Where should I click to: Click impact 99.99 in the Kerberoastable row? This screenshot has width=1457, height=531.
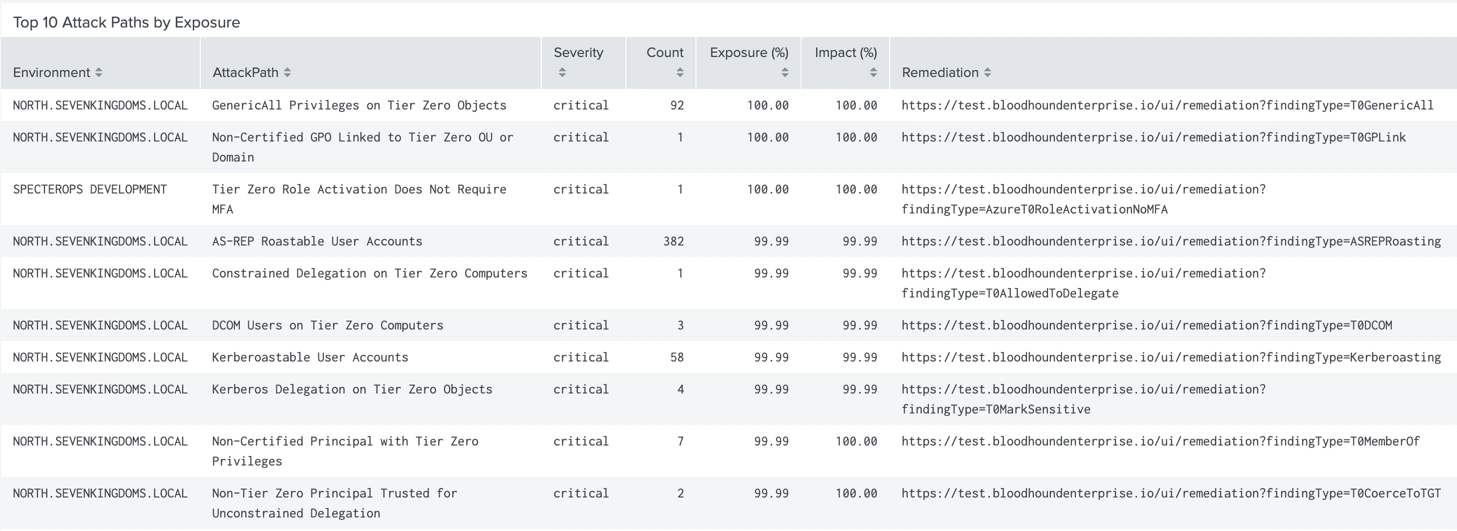[x=860, y=357]
